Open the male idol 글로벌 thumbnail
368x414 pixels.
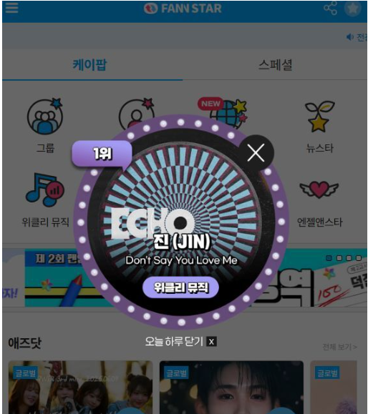(x=231, y=387)
